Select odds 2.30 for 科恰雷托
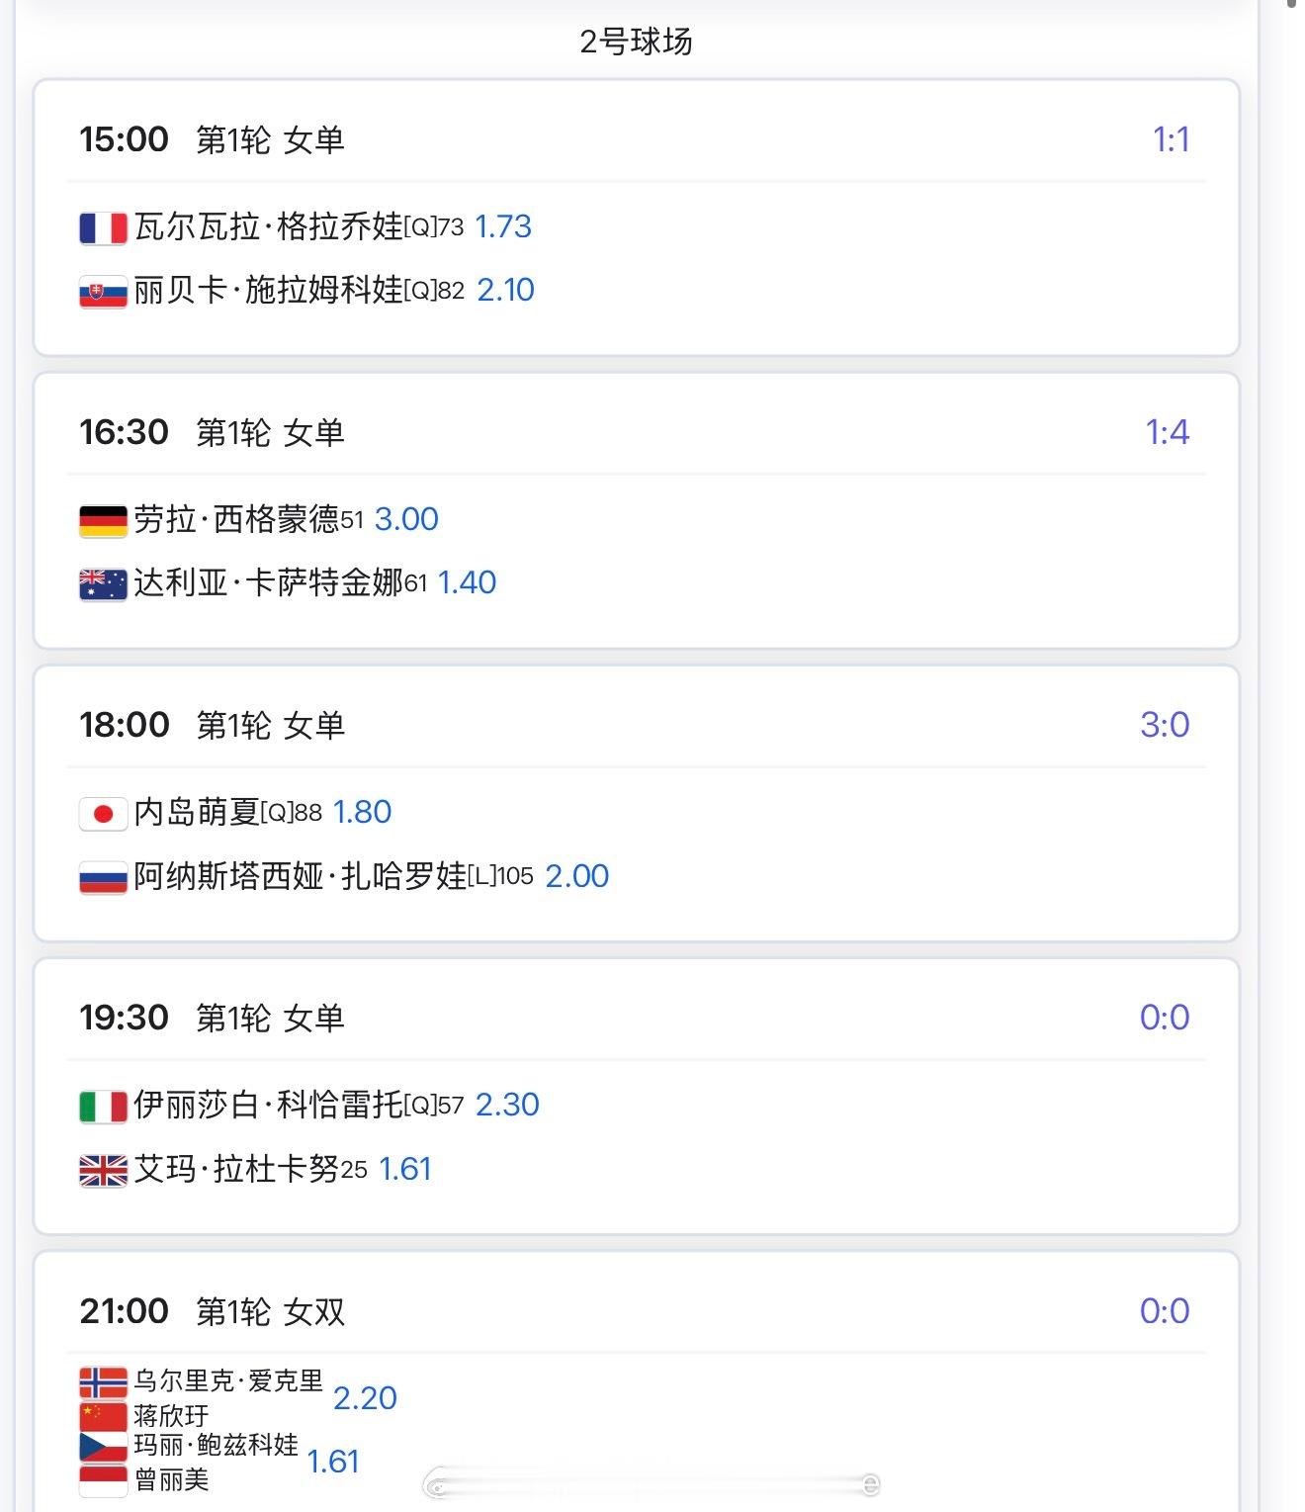Image resolution: width=1305 pixels, height=1512 pixels. (507, 1105)
